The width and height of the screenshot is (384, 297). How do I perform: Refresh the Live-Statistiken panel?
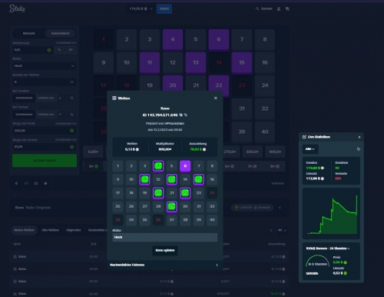(359, 149)
